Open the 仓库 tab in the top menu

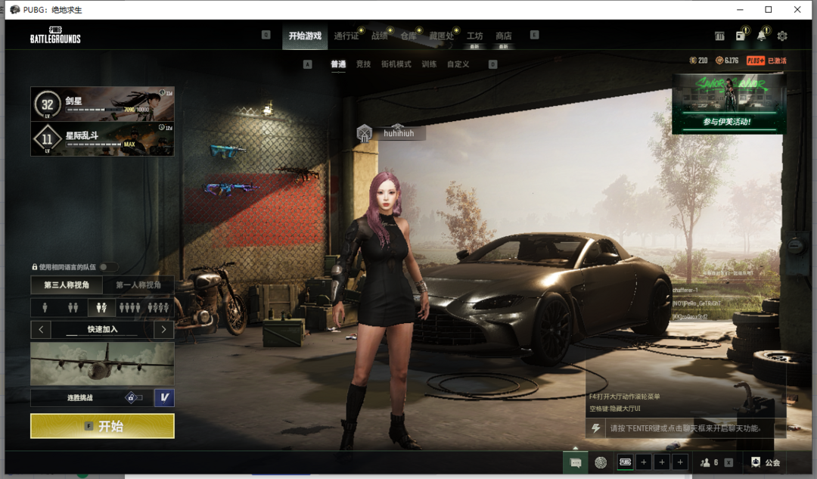coord(408,36)
